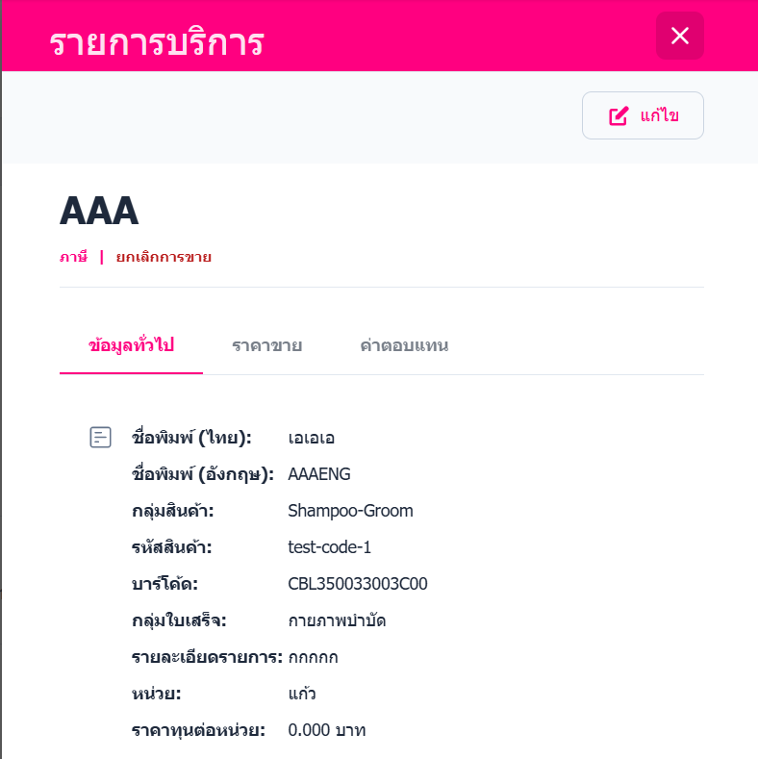Click the pencil icon inside แก้ไข
Viewport: 758px width, 759px height.
tap(619, 116)
